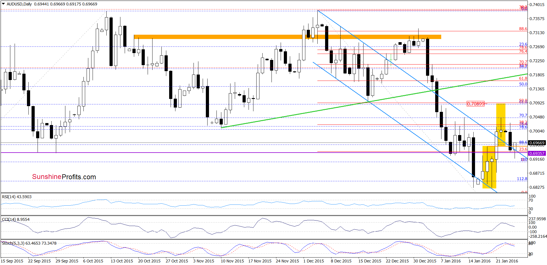The image size is (547, 265).
Task: Click the CCI scale value -258.2164
Action: pos(538,236)
